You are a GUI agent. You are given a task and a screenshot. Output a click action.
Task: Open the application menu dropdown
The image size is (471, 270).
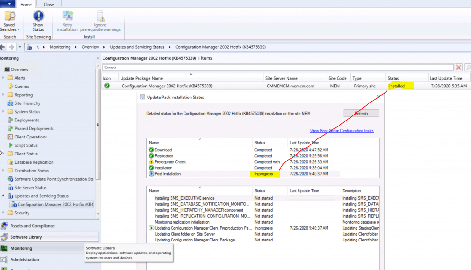tap(7, 4)
